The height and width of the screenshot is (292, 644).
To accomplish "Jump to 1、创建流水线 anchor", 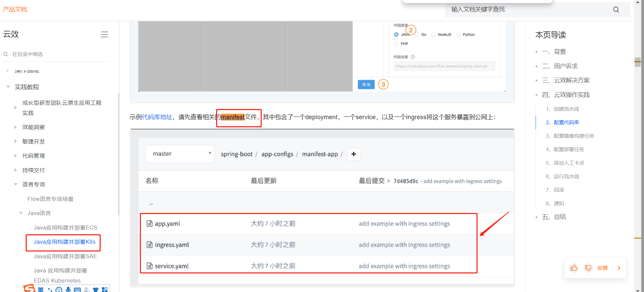I will click(x=563, y=109).
